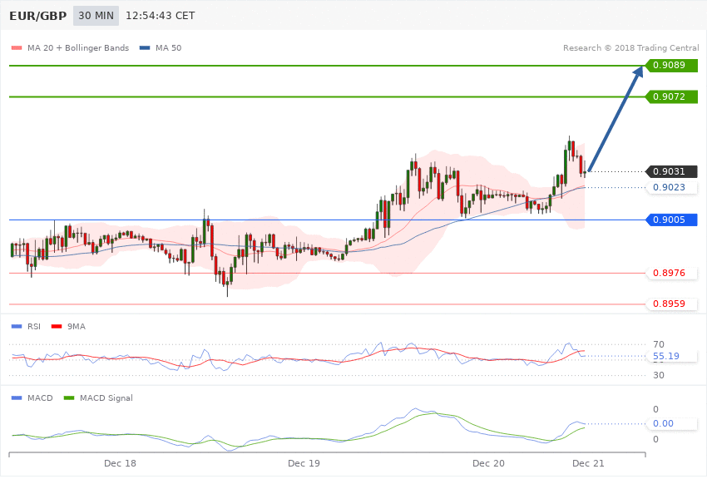Screen dimensions: 707x479
Task: Click the 9MA red legend swatch
Action: (57, 326)
